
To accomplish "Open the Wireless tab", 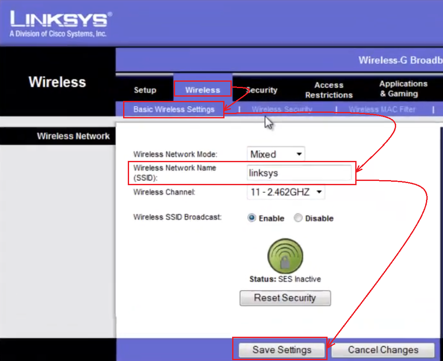I will pos(203,90).
